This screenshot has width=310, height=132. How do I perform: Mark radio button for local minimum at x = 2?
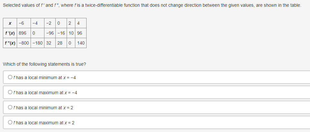10,107
